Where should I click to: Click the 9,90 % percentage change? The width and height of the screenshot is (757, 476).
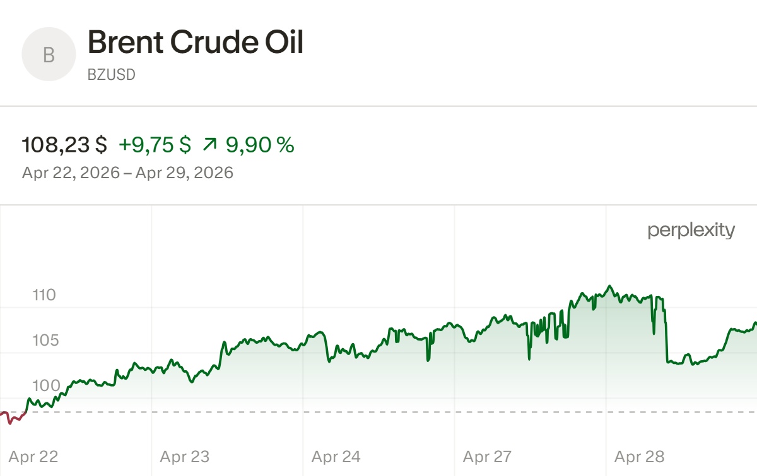point(260,145)
